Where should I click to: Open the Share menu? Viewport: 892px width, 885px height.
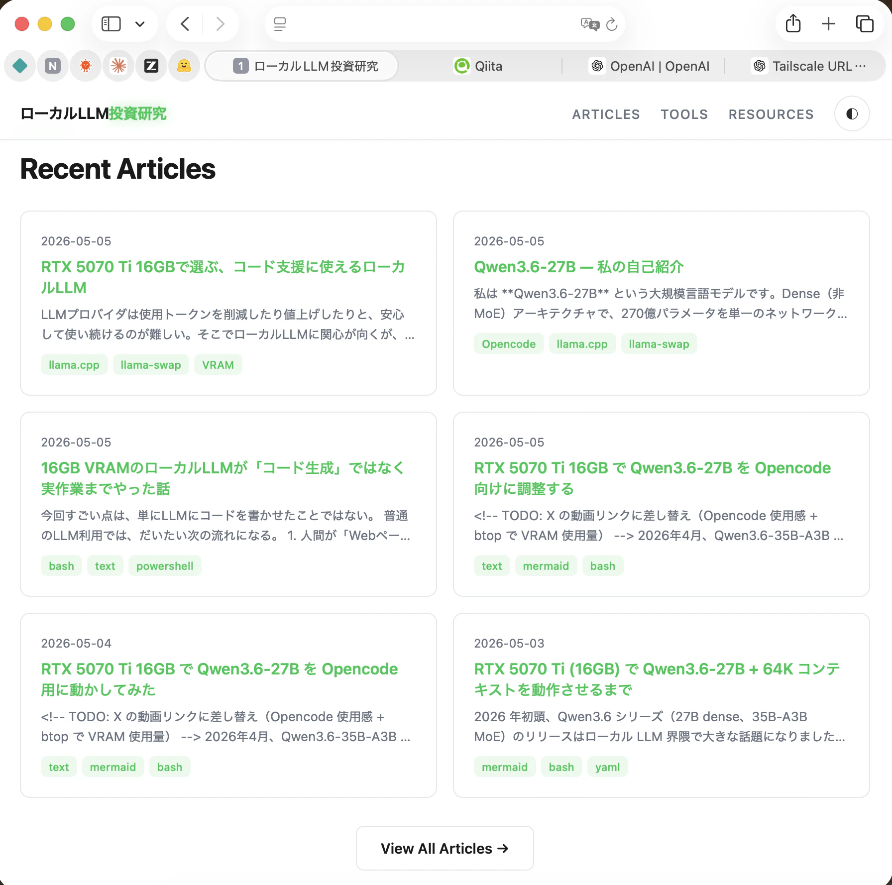(793, 24)
